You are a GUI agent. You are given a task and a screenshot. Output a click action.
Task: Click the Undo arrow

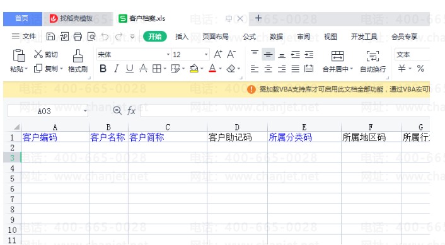point(105,37)
